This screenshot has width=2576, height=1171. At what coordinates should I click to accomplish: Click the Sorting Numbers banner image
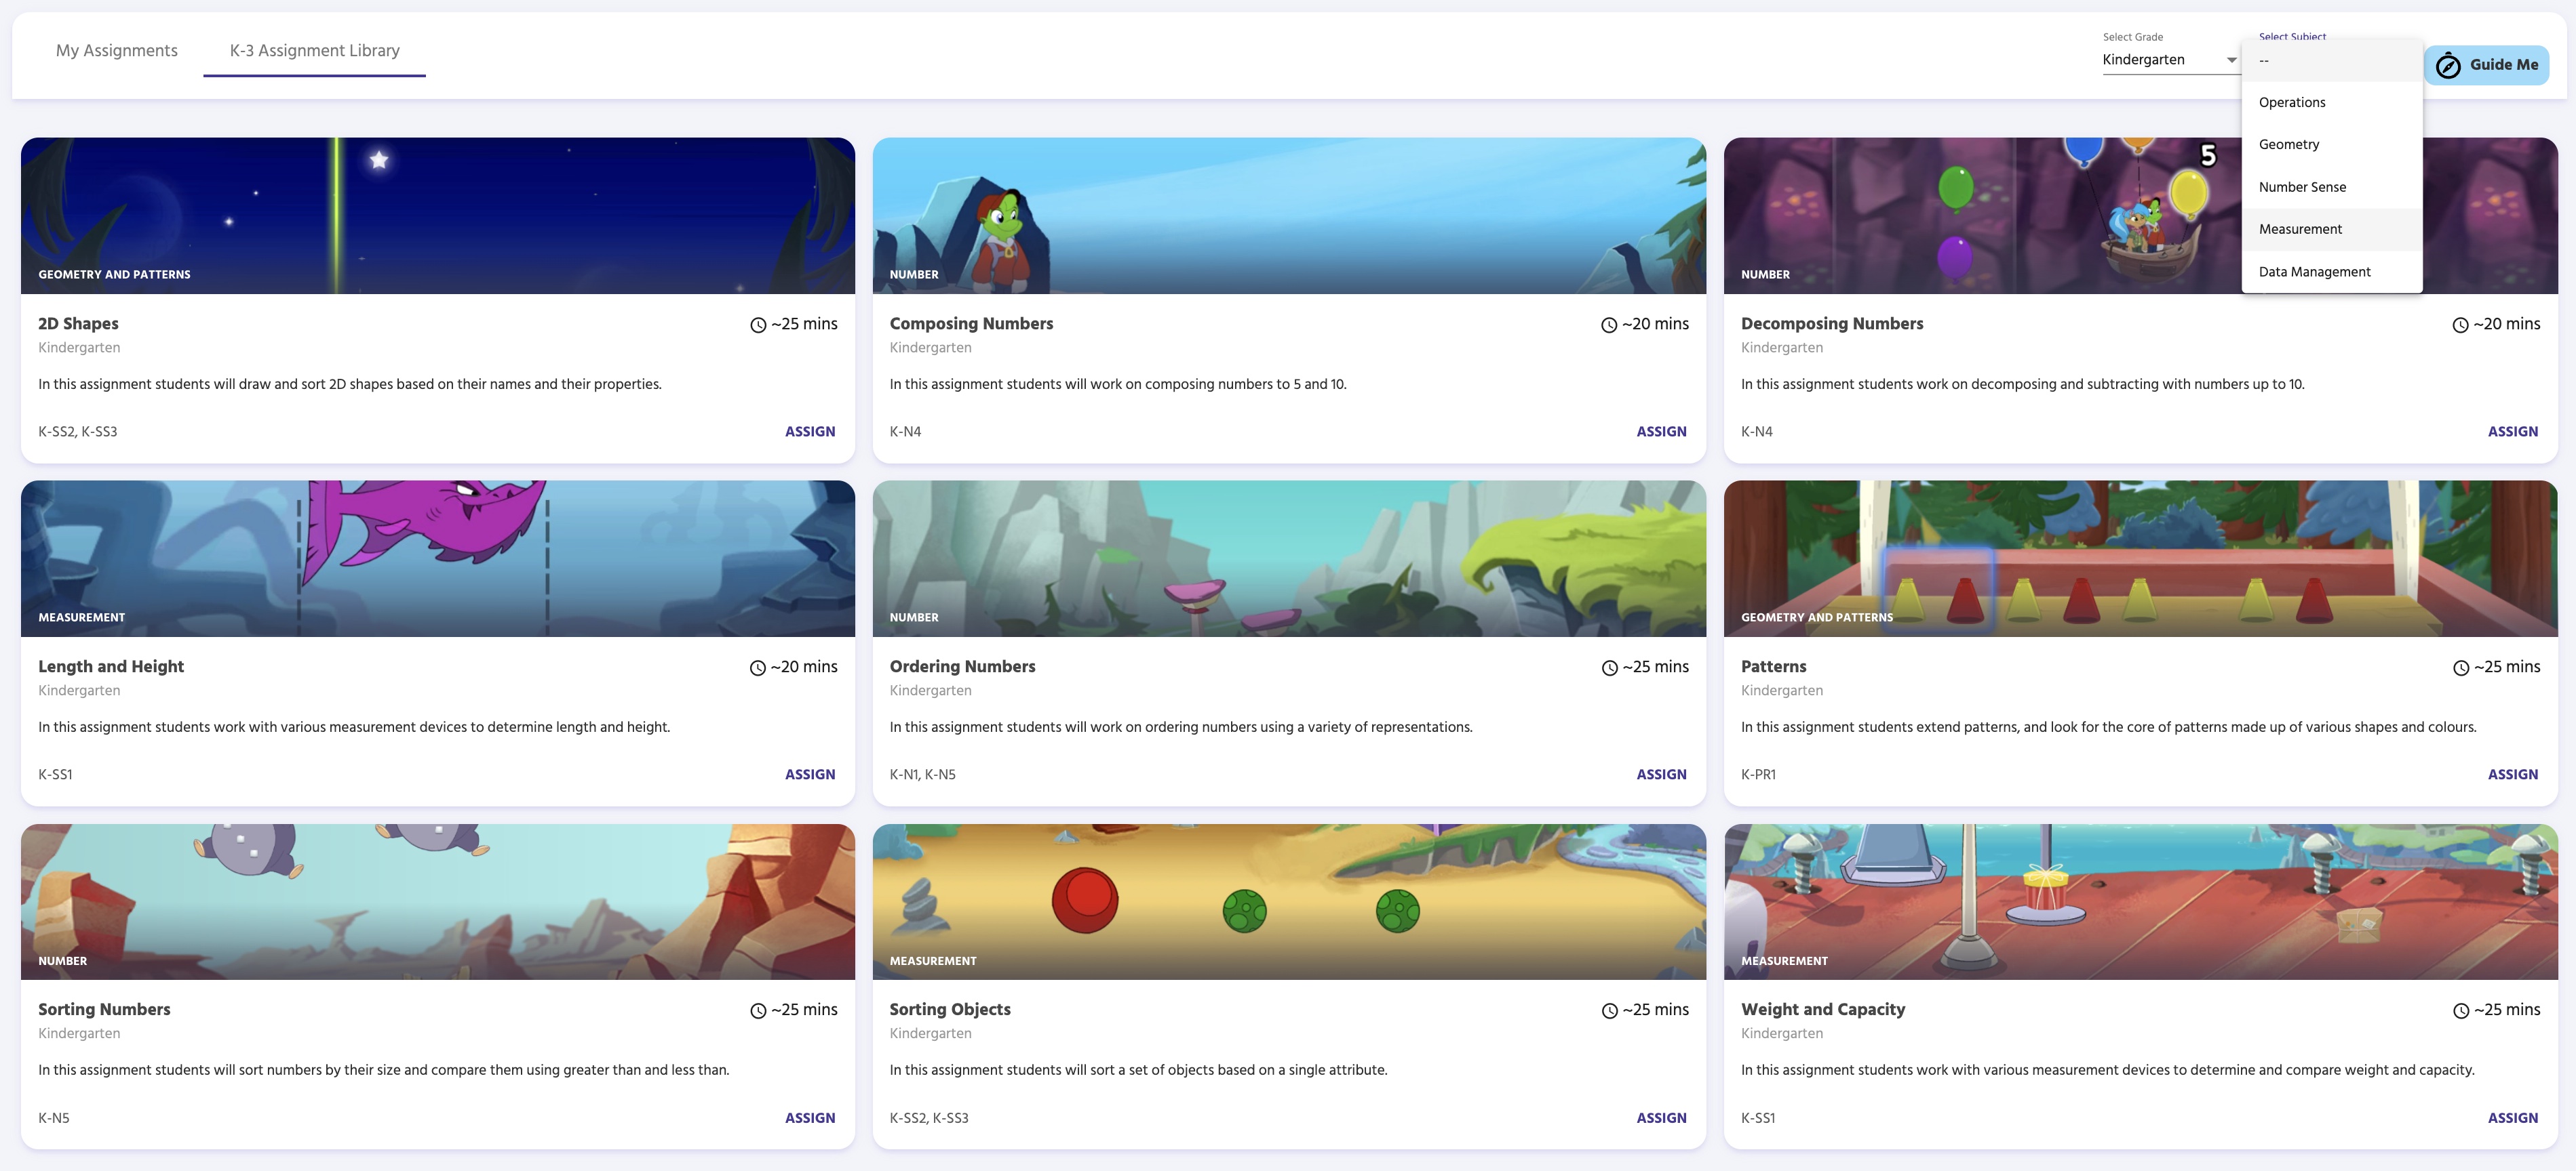click(437, 900)
